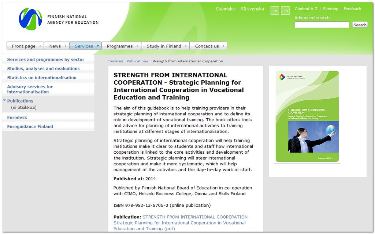This screenshot has height=234, width=375.
Task: Open Statistics on internationalisation
Action: 42,77
